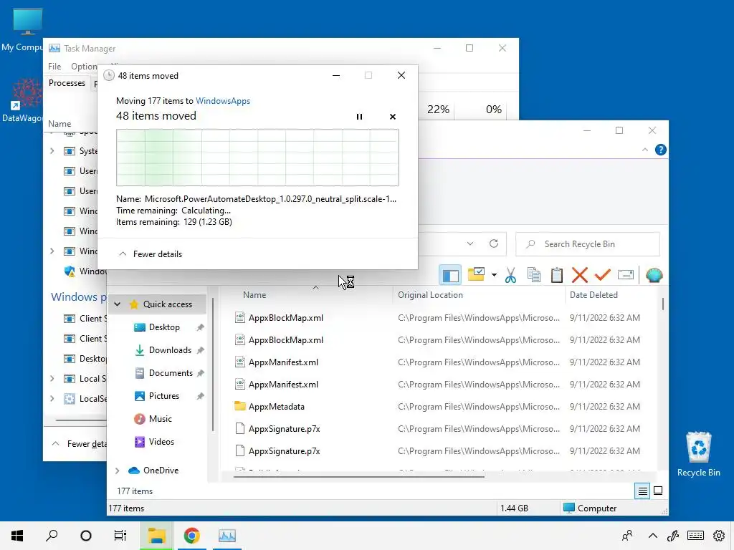This screenshot has height=550, width=734.
Task: Refresh the Recycle Bin address bar
Action: (x=494, y=243)
